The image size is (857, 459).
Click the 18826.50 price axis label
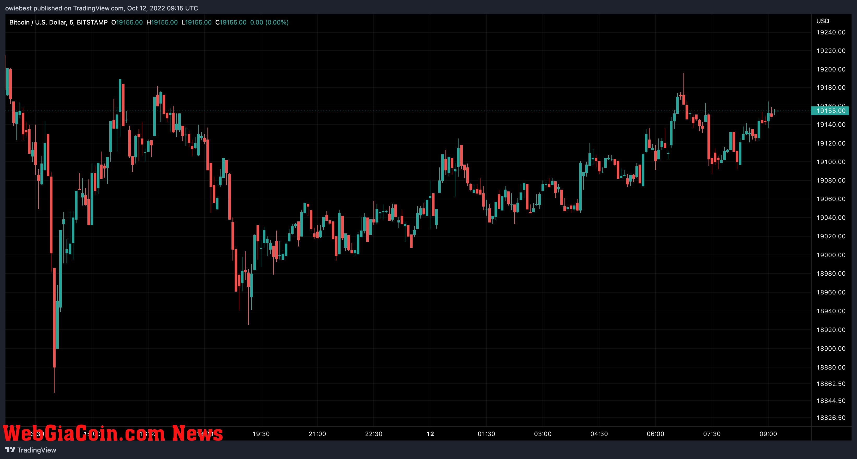coord(831,418)
